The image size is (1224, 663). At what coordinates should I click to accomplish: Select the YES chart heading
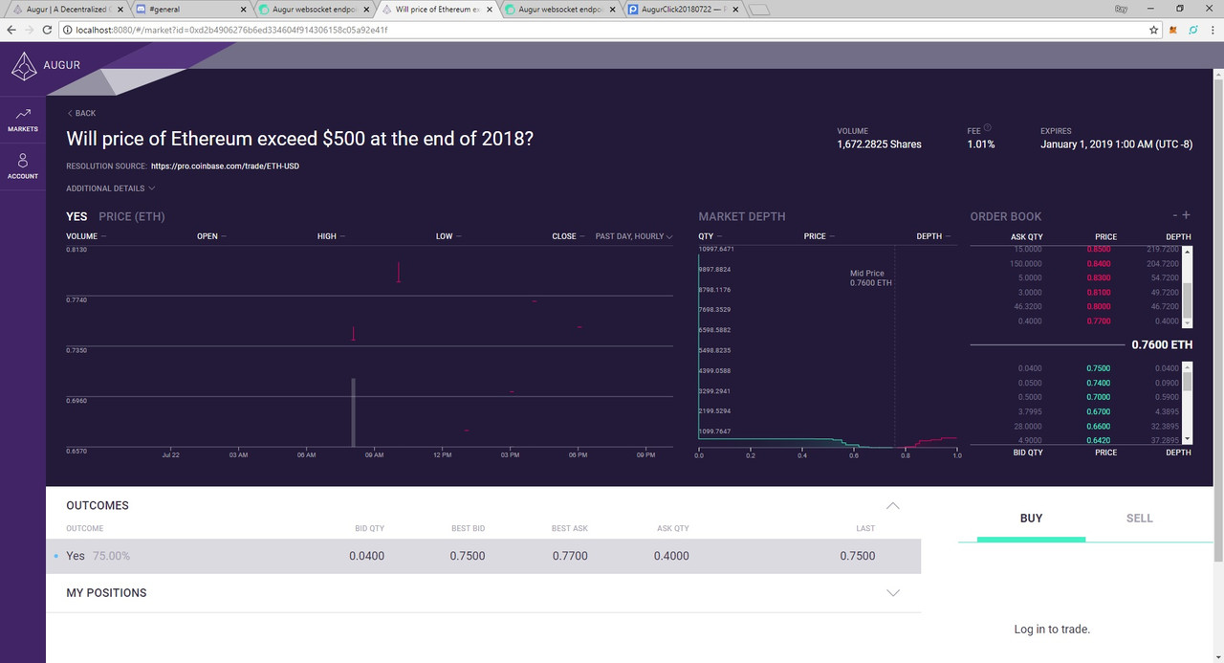pyautogui.click(x=76, y=216)
